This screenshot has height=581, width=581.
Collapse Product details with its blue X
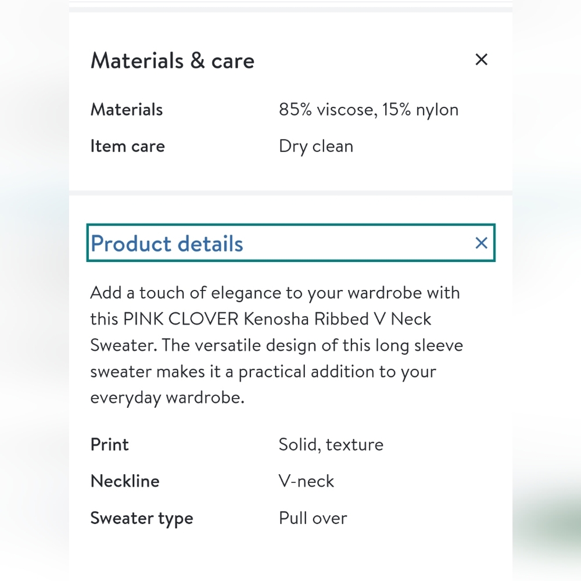tap(481, 243)
